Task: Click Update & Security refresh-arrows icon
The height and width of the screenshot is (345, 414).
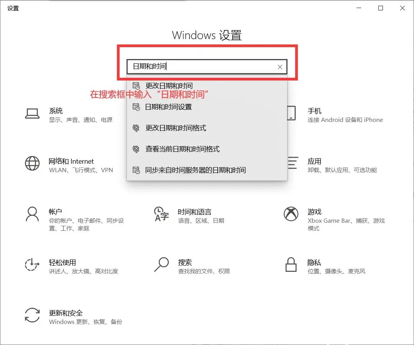Action: (x=32, y=315)
